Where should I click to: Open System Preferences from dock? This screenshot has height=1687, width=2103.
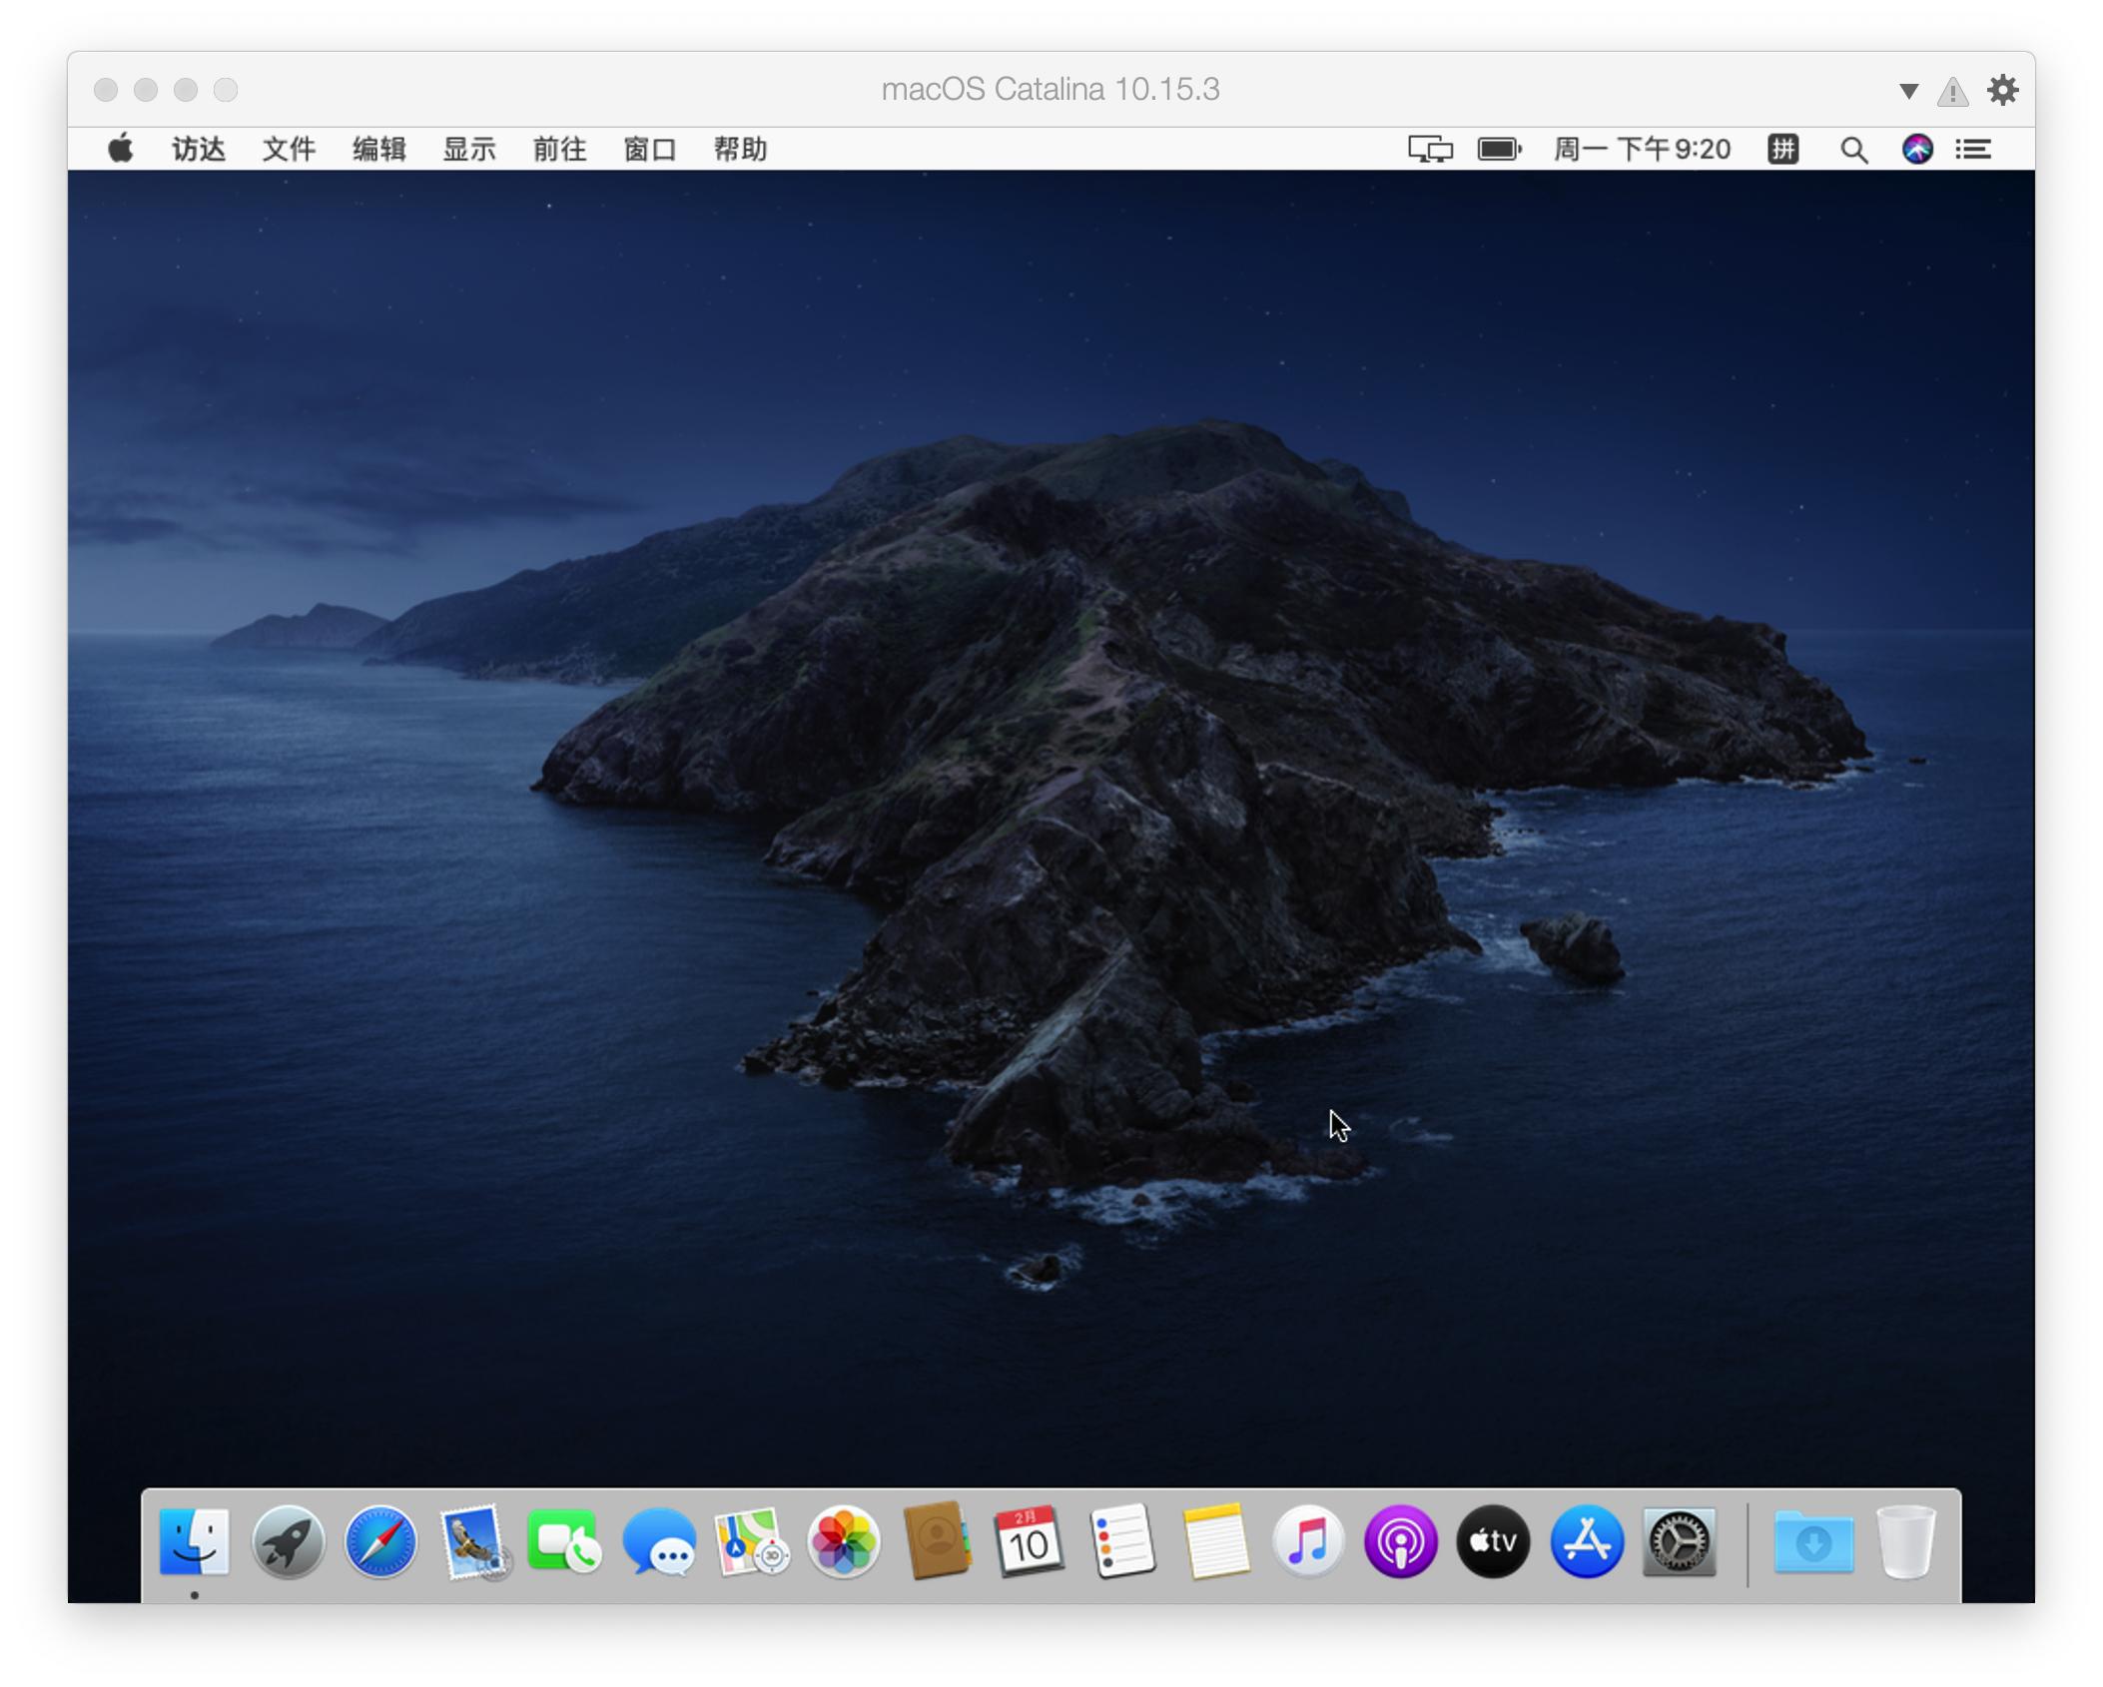[1680, 1542]
